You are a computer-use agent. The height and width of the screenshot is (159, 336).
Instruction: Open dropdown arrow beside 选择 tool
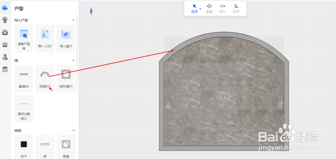200,9
